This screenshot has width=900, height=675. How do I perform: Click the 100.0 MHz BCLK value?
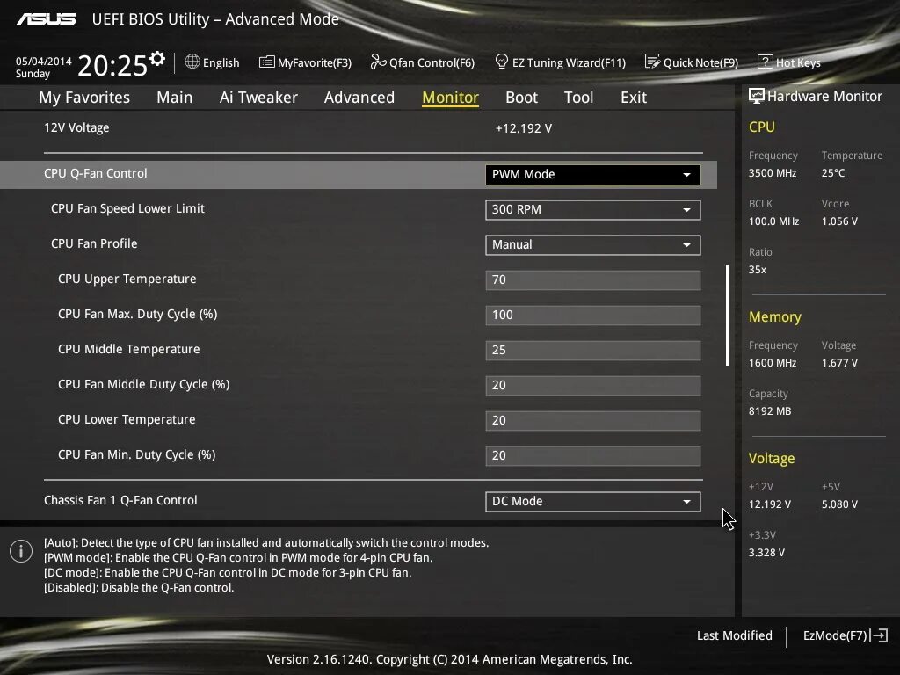pos(773,221)
